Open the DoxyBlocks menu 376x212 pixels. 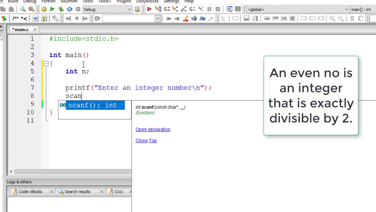tap(147, 1)
